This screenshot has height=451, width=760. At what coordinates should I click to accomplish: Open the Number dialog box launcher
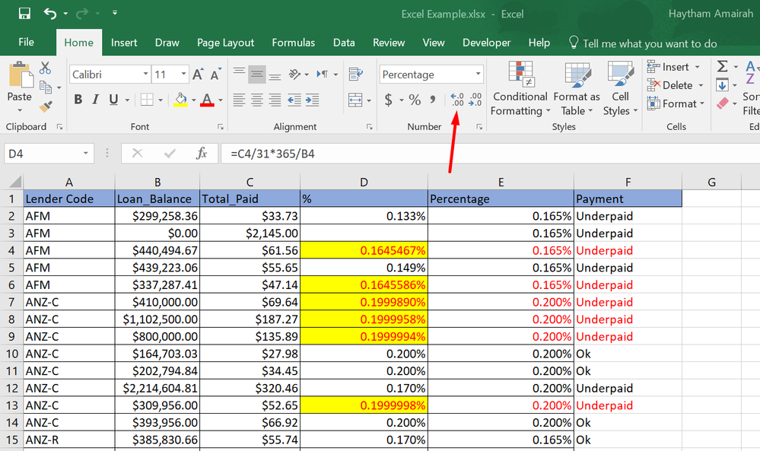click(479, 127)
